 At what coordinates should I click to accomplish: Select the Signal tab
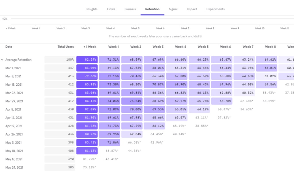click(173, 9)
